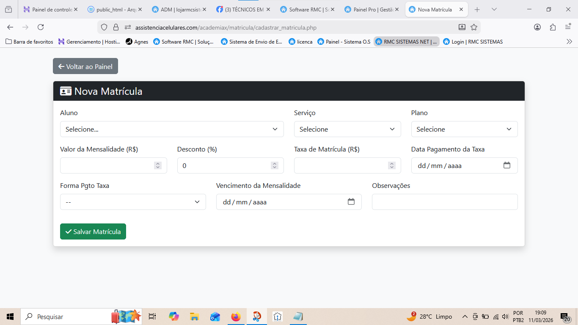This screenshot has width=578, height=325.
Task: Expand the Forma Pgto Taxa dropdown
Action: tap(133, 202)
